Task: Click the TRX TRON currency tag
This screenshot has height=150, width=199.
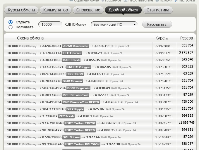Action: (x=75, y=74)
